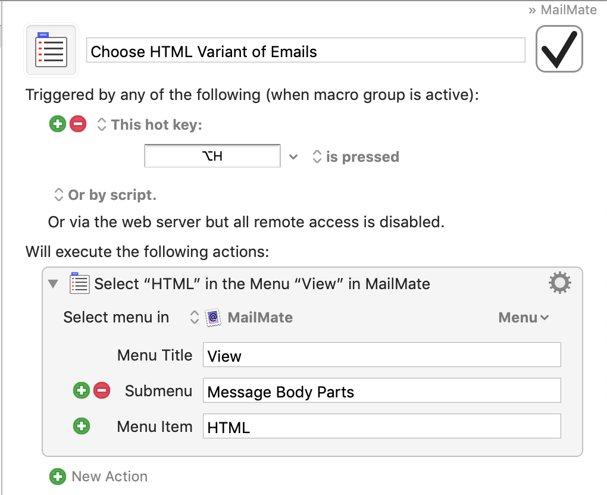607x495 pixels.
Task: Change the target application MailMate
Action: (x=241, y=318)
